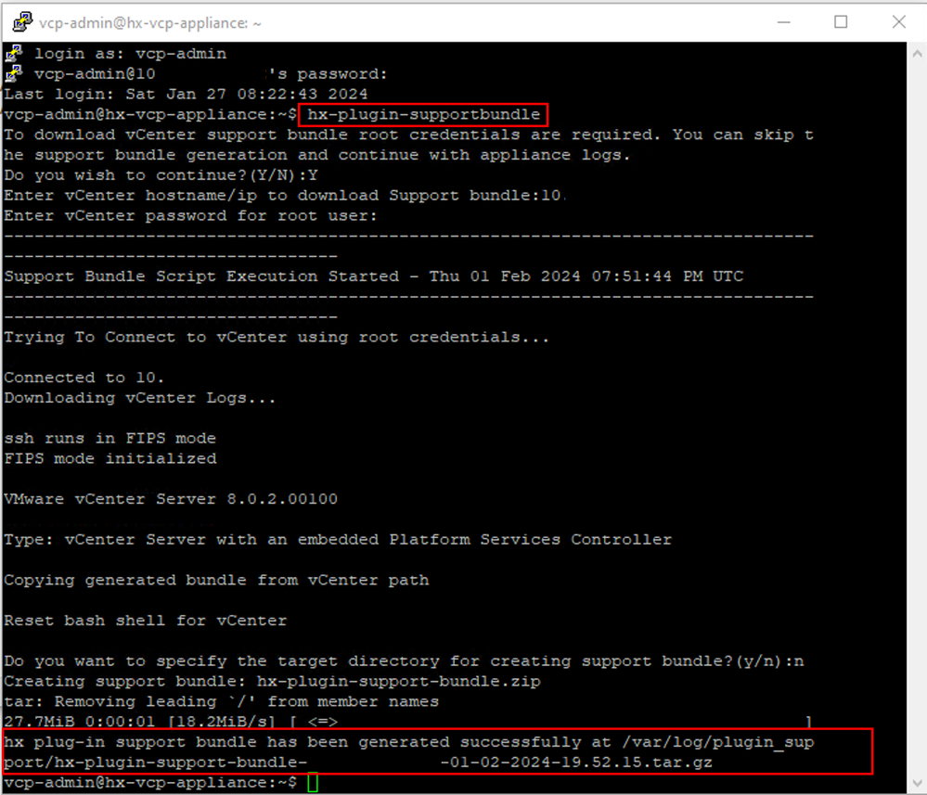Screen dimensions: 927x795
Task: Click 'Copying generated bundle from vCenter path'
Action: point(216,580)
